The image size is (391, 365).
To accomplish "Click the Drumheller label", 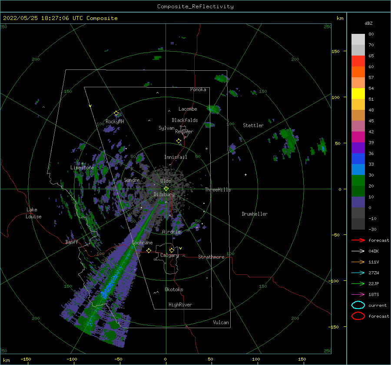I will (x=255, y=214).
